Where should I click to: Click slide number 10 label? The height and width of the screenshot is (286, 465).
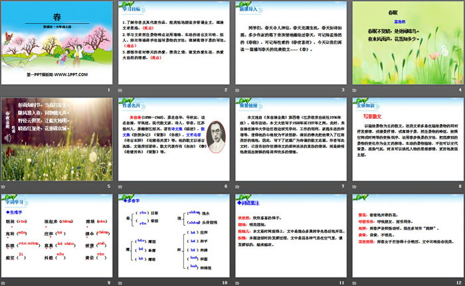pyautogui.click(x=225, y=283)
